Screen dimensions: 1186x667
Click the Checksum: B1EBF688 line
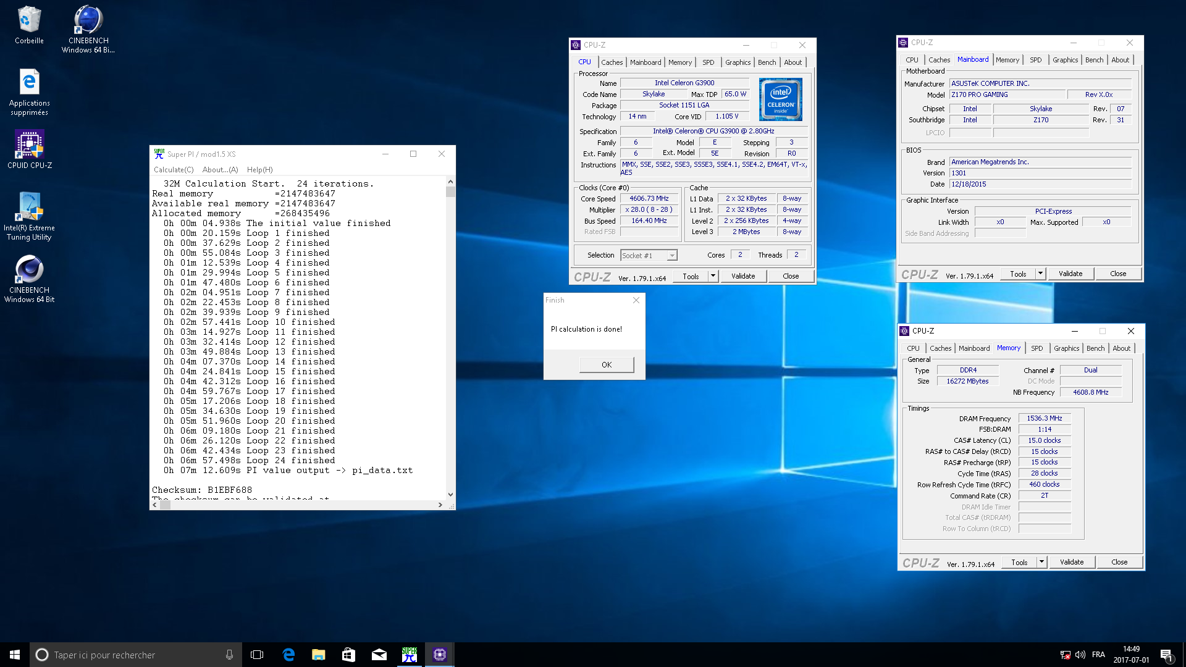click(x=202, y=490)
